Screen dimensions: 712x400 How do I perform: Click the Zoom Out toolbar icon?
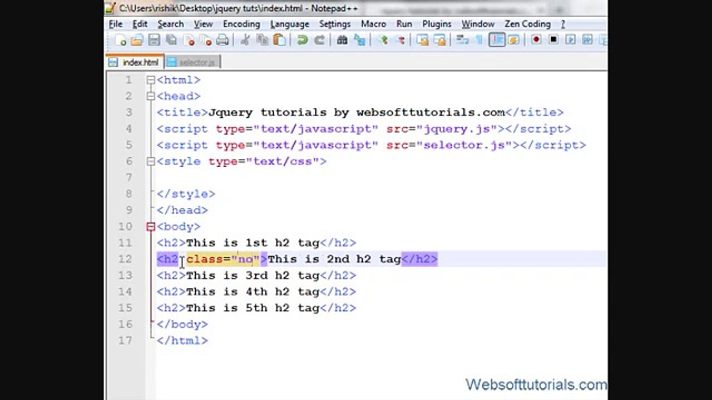click(x=399, y=40)
